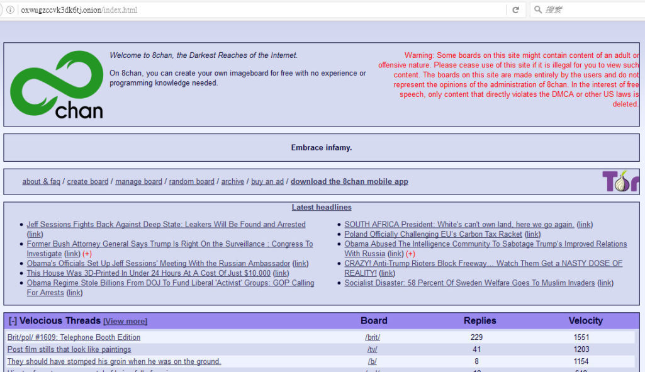
Task: View more Velocious Threads
Action: coord(125,322)
